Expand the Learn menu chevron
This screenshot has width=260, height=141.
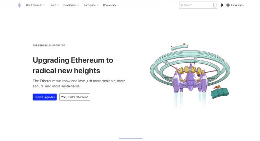coord(58,5)
